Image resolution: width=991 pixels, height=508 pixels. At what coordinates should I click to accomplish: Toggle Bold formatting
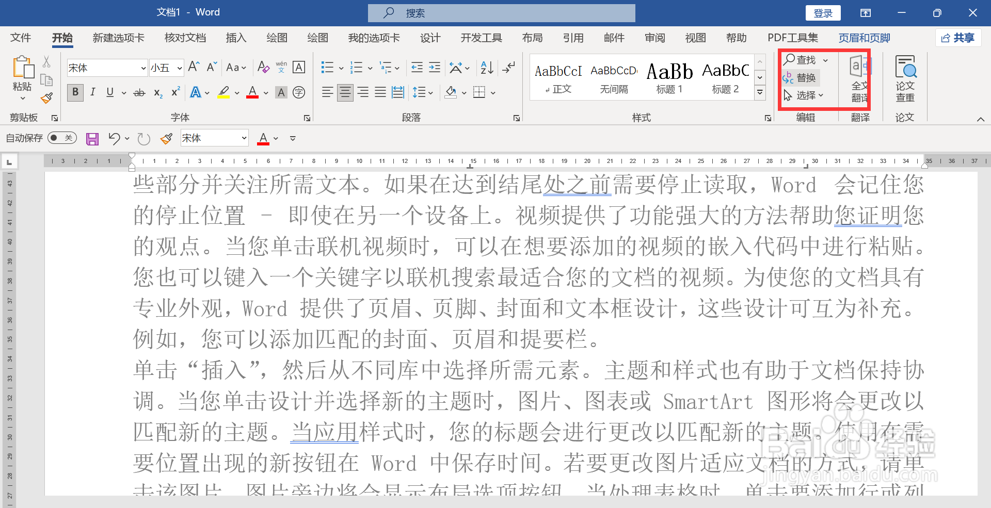click(x=75, y=92)
